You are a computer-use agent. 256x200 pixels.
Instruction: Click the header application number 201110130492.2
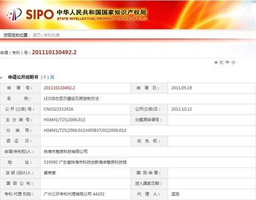(x=54, y=52)
